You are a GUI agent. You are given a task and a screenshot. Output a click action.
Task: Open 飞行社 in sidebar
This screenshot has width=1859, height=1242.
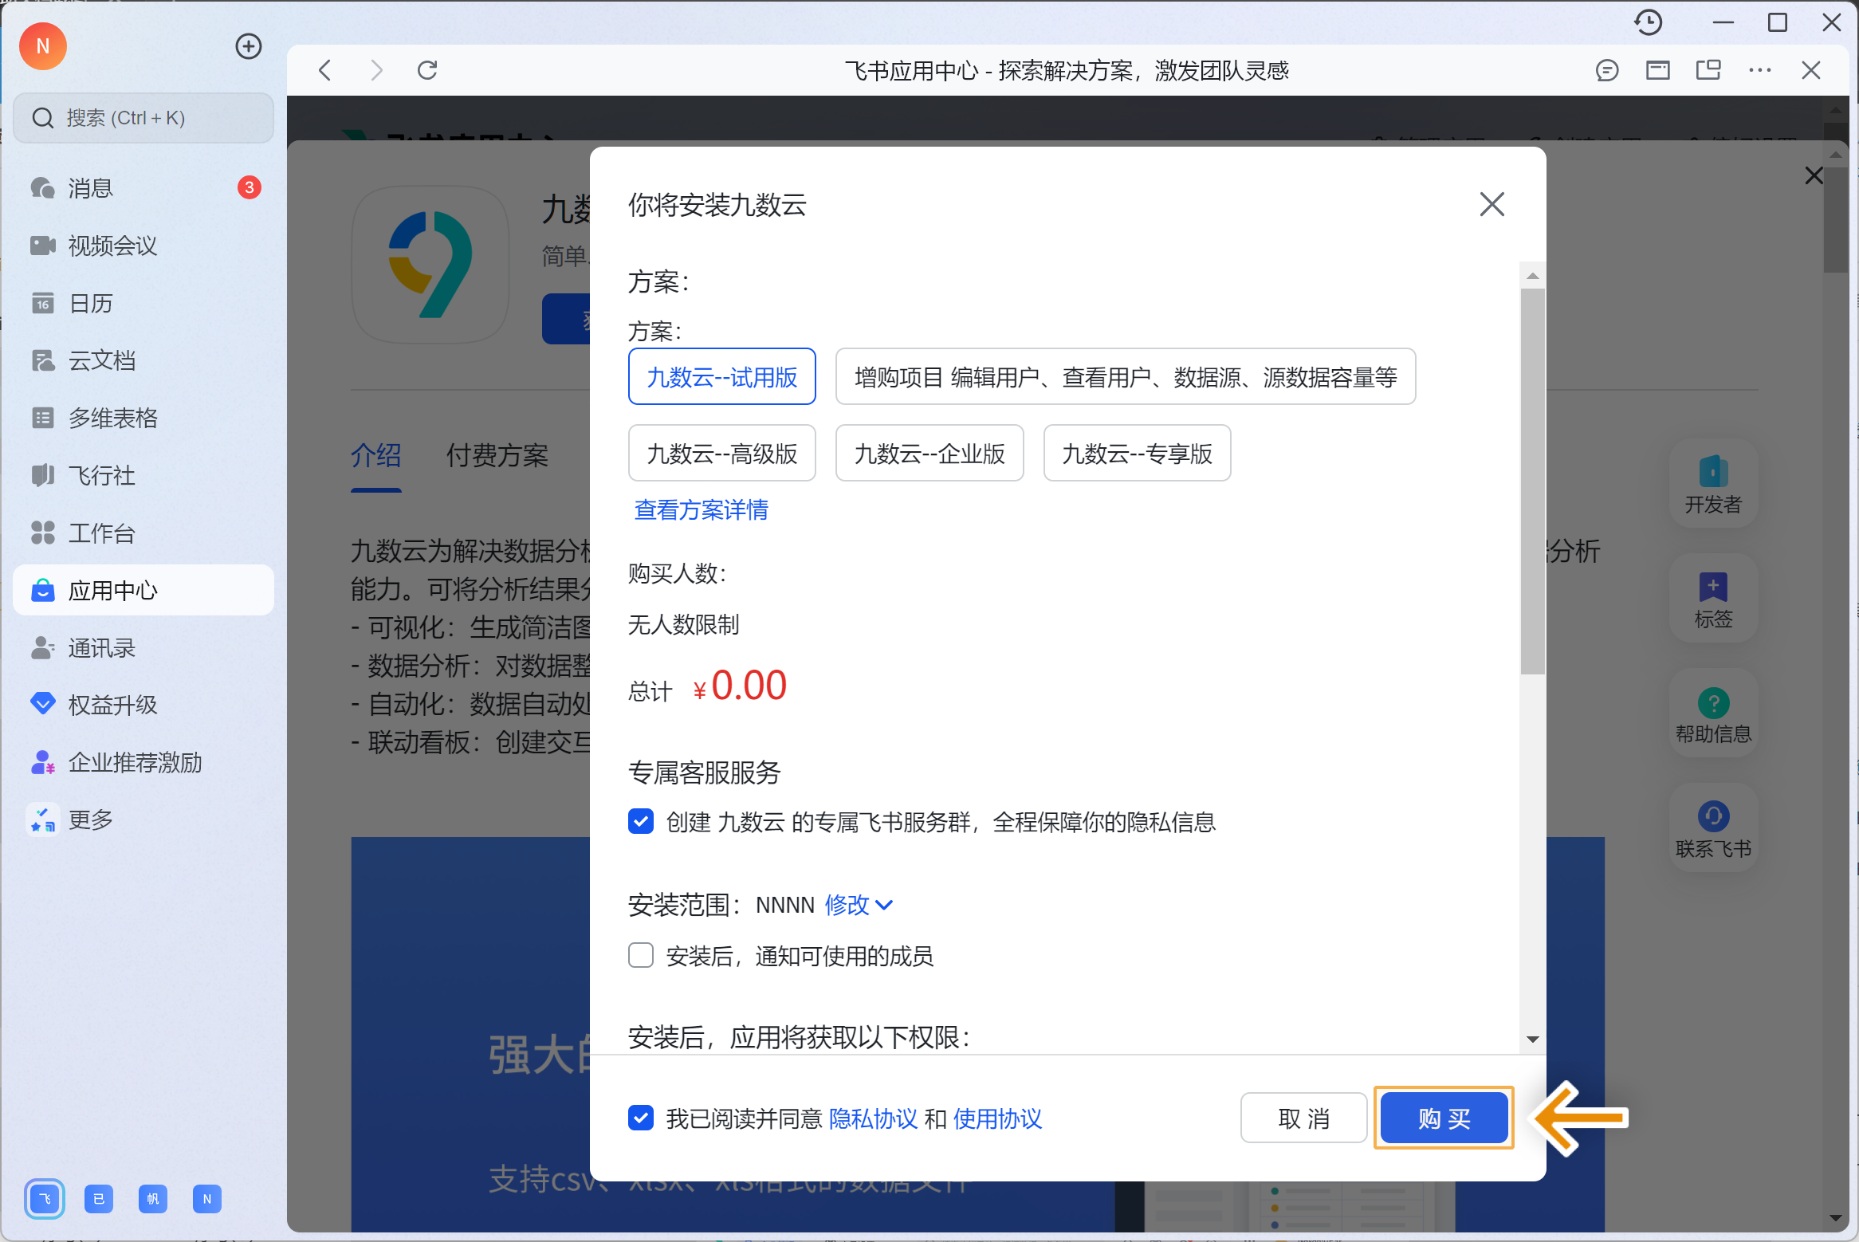143,475
